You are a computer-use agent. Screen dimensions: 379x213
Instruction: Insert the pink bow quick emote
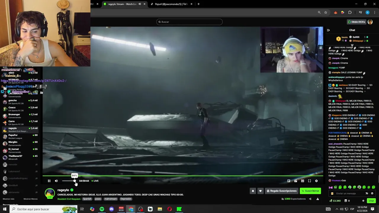pyautogui.click(x=331, y=187)
